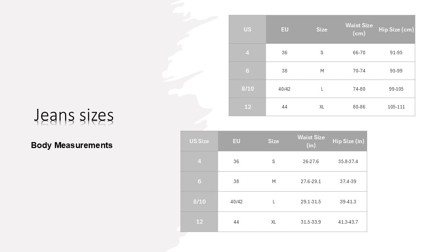Select the 41.3-43.7 hip cell

348,222
